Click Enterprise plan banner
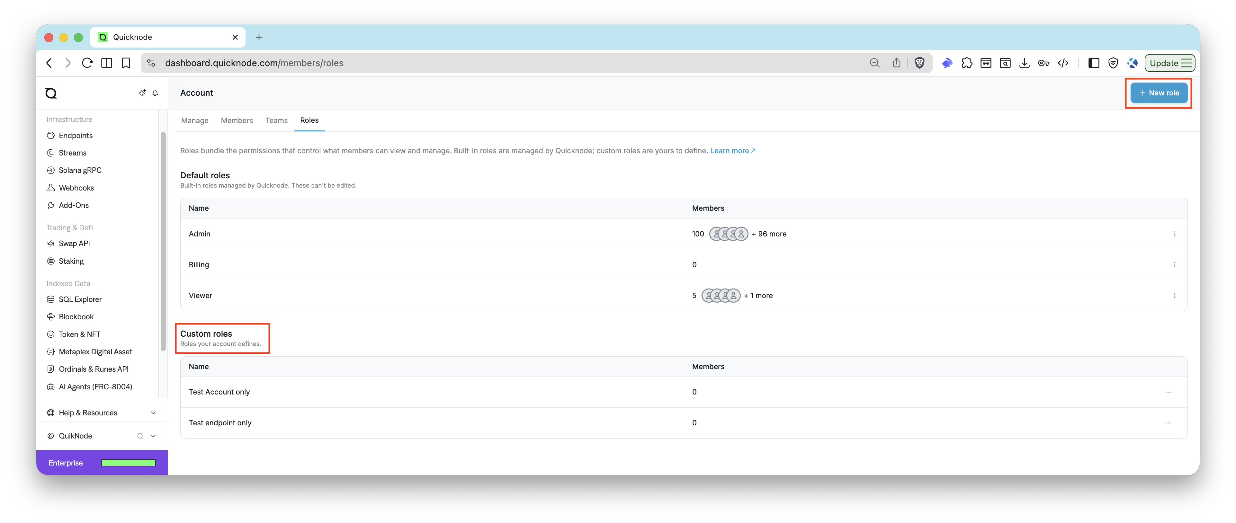Image resolution: width=1236 pixels, height=523 pixels. (102, 463)
